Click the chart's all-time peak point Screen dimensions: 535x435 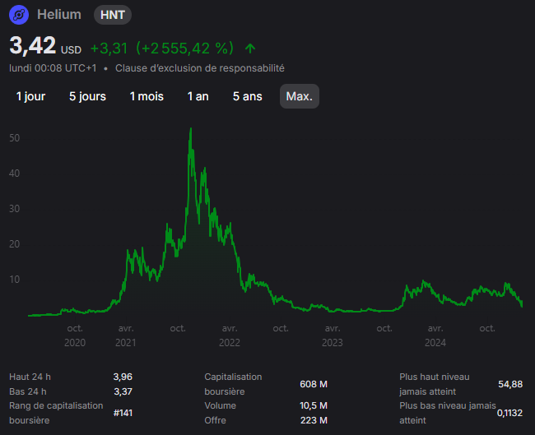(x=191, y=128)
